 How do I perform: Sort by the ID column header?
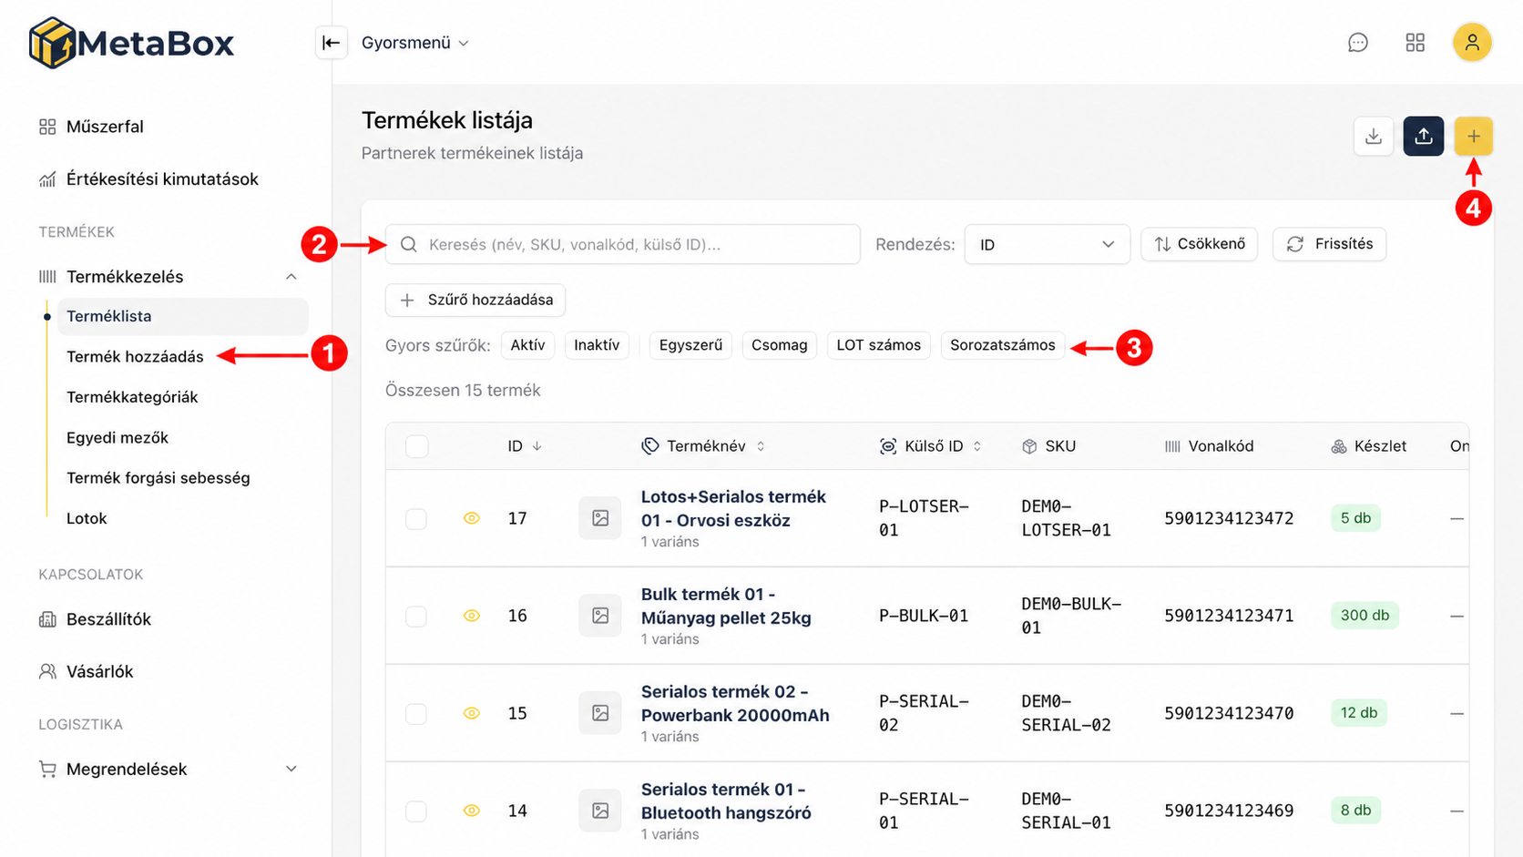coord(525,446)
